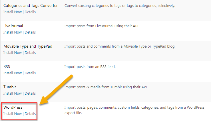Click the Movable Type and TypePad heading
This screenshot has width=211, height=121.
28,46
